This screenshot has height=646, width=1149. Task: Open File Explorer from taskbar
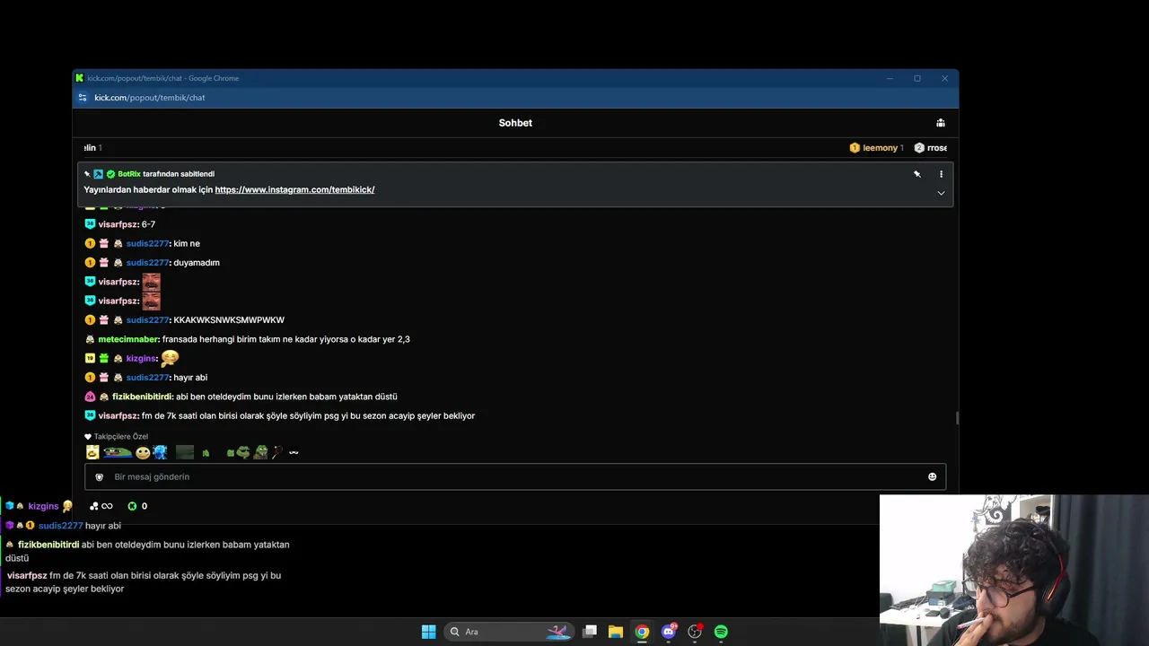pyautogui.click(x=616, y=632)
